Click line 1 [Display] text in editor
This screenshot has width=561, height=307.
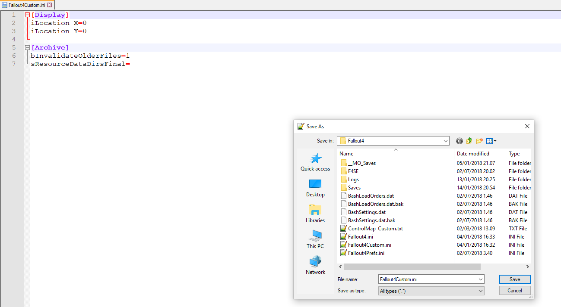[x=50, y=15]
